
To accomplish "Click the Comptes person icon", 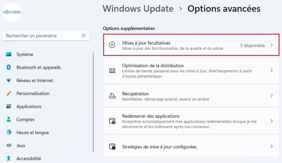I will click(x=9, y=120).
